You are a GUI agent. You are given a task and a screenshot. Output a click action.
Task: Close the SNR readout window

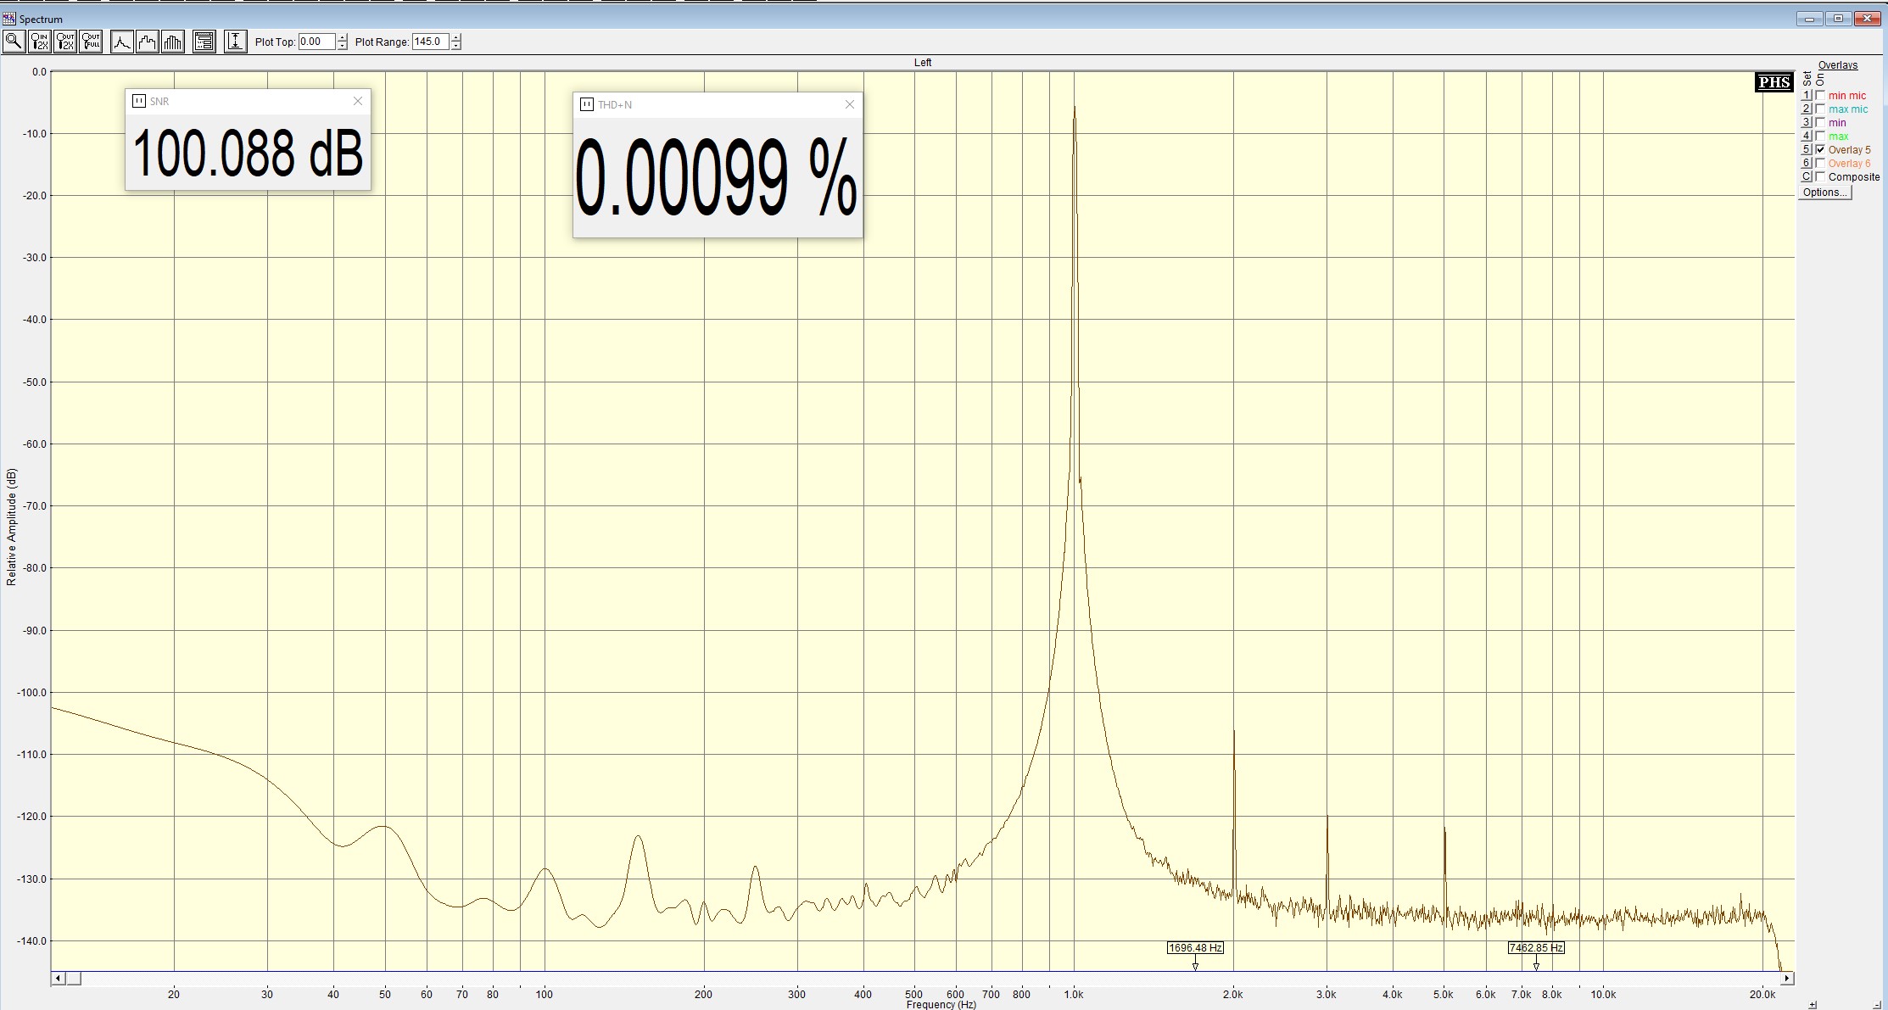point(358,101)
